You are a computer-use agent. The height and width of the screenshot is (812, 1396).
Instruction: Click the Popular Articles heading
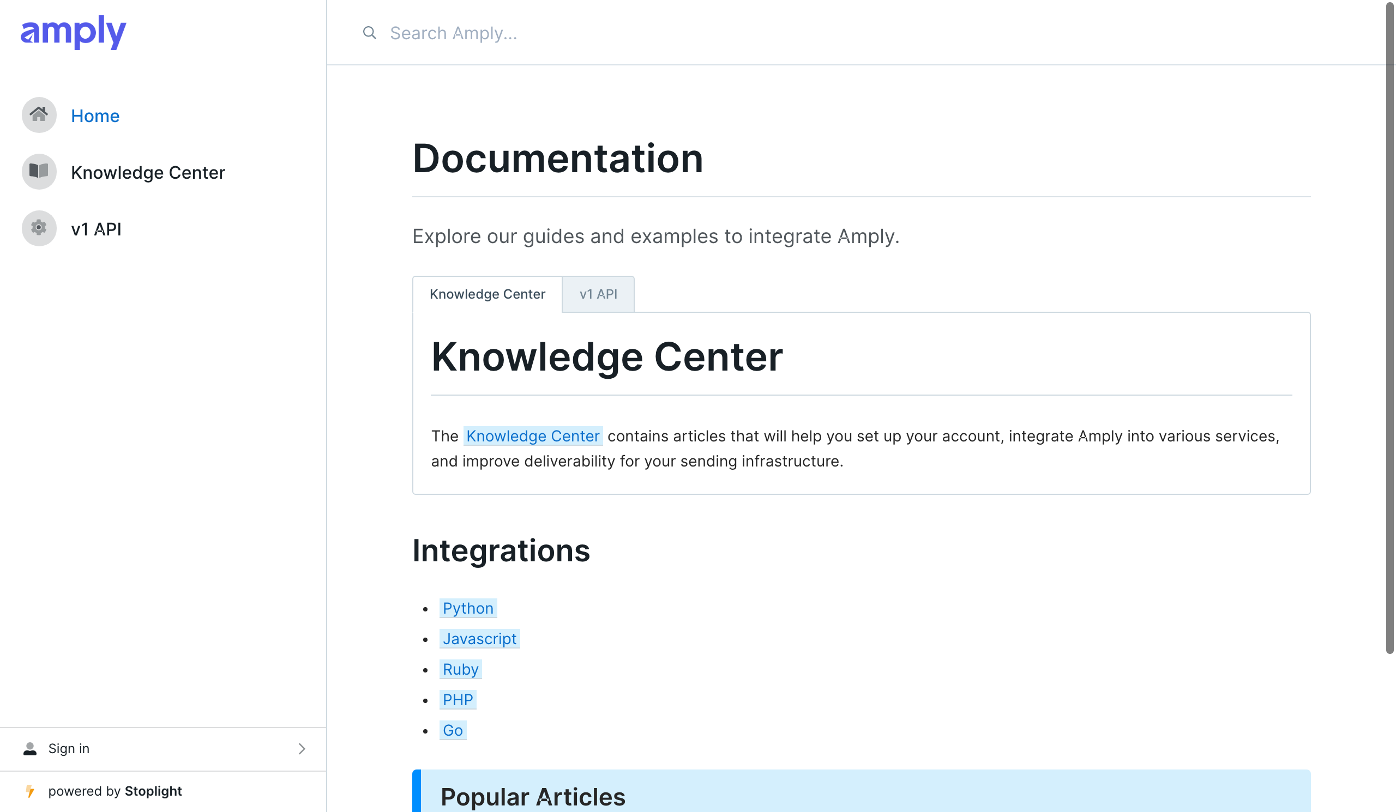[533, 797]
